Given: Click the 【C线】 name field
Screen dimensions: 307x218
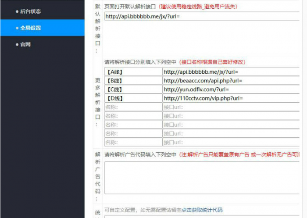Looking at the screenshot, I should (133, 89).
